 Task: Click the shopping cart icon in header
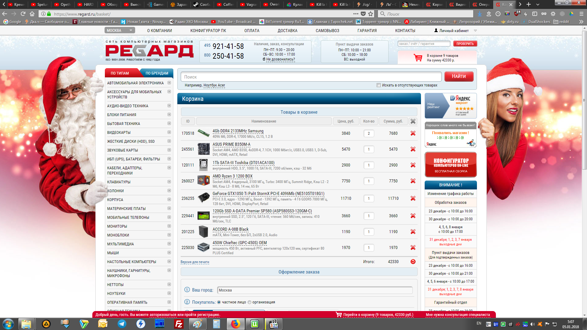click(418, 58)
